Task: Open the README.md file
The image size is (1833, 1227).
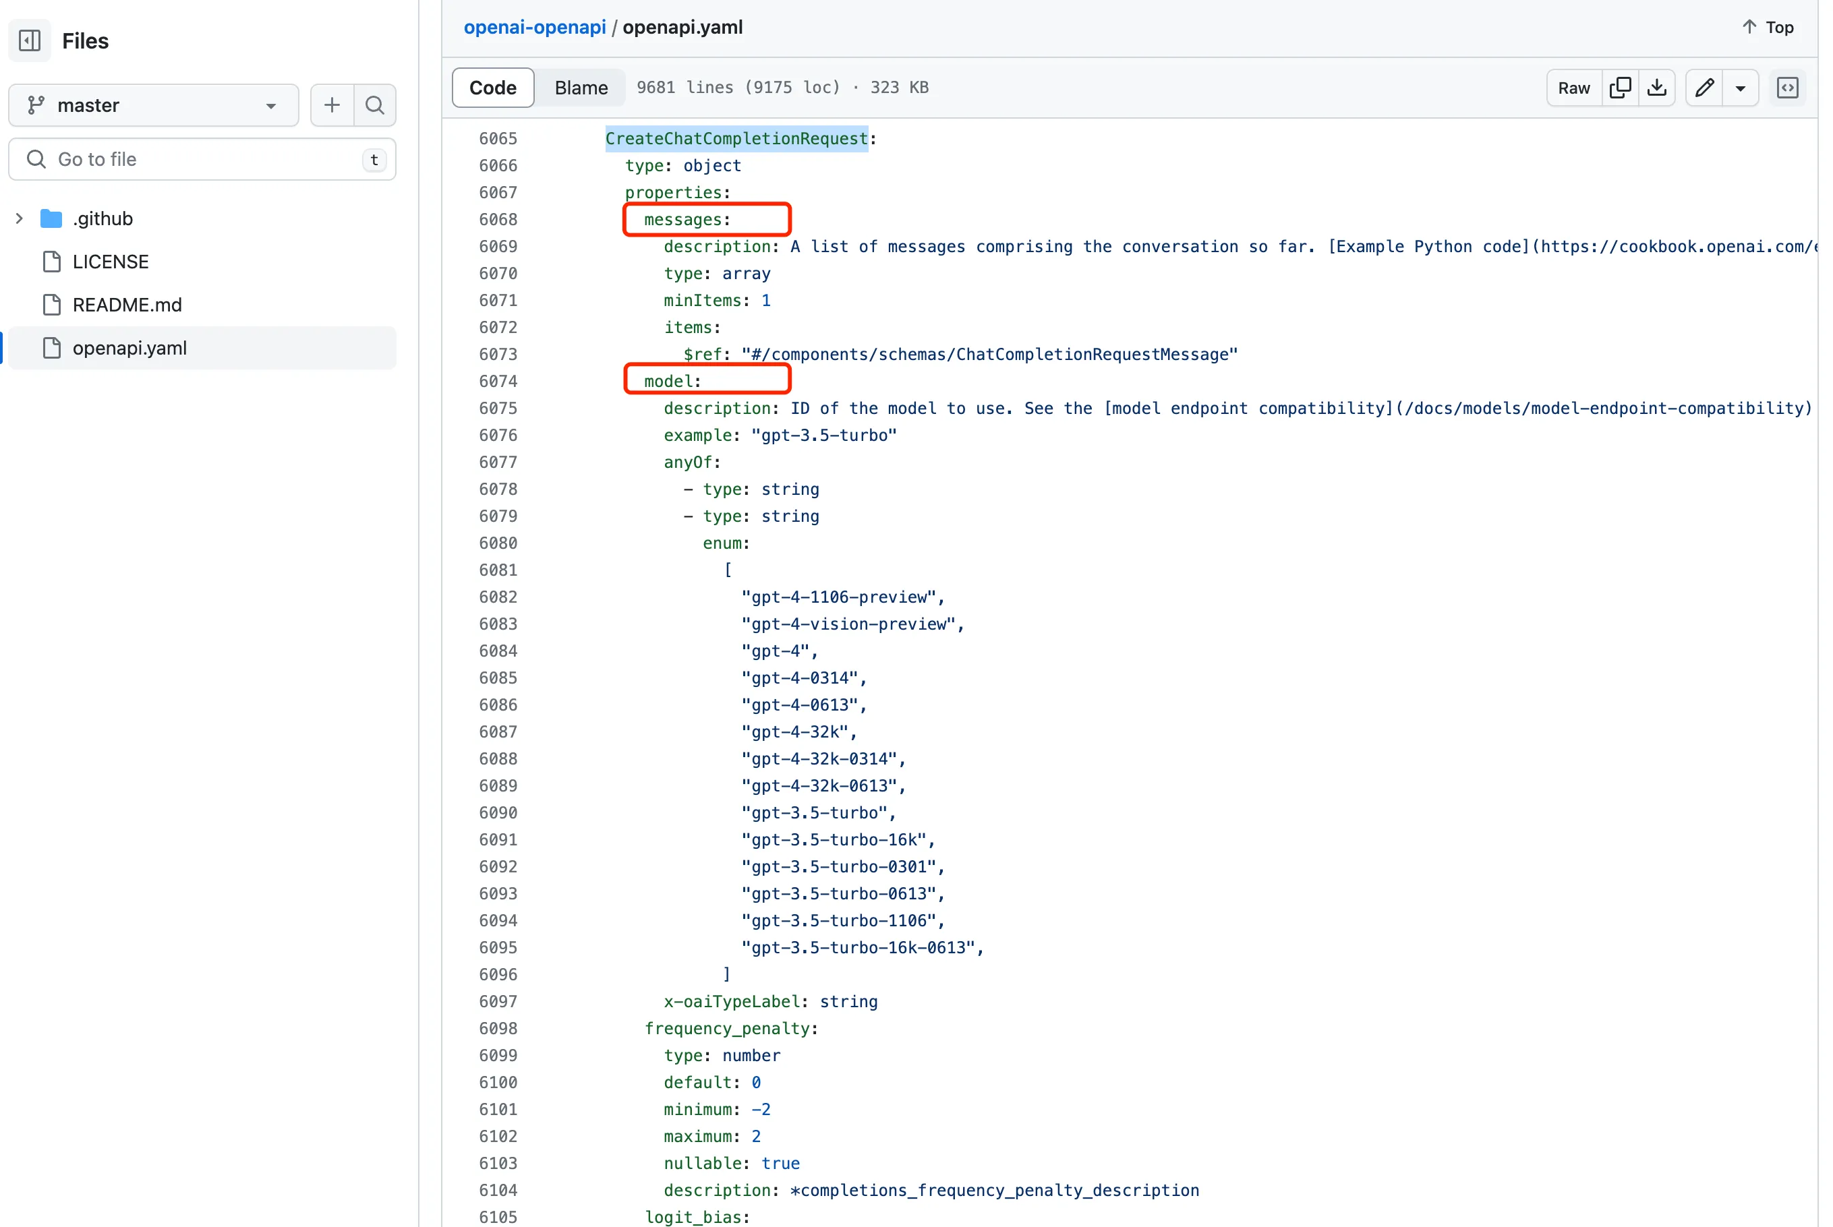Action: click(x=127, y=305)
